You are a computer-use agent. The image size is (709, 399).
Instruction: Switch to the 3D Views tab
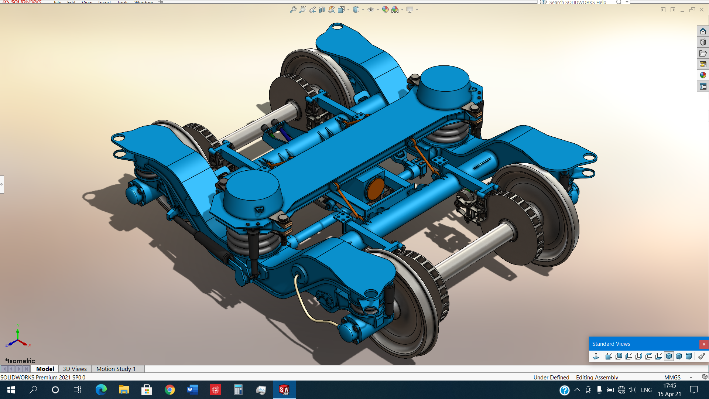[75, 369]
